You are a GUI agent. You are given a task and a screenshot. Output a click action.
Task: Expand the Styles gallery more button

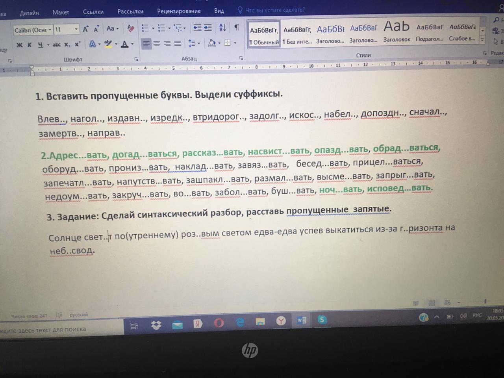point(482,39)
